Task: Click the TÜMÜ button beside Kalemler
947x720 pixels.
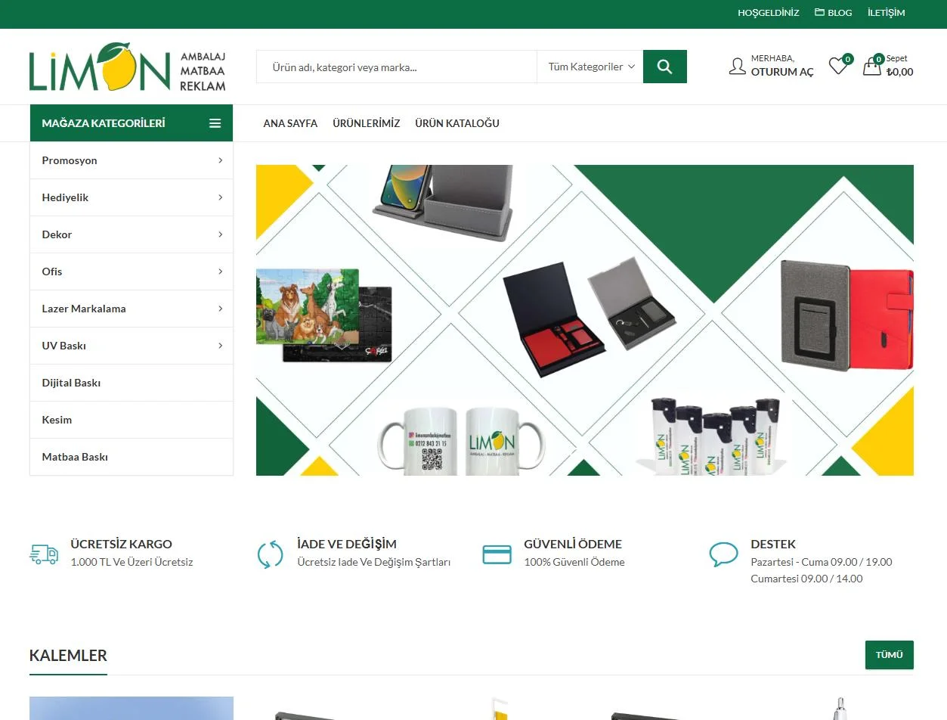Action: coord(889,655)
